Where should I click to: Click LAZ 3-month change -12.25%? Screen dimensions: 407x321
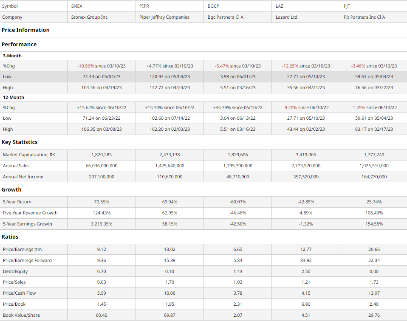click(x=290, y=66)
